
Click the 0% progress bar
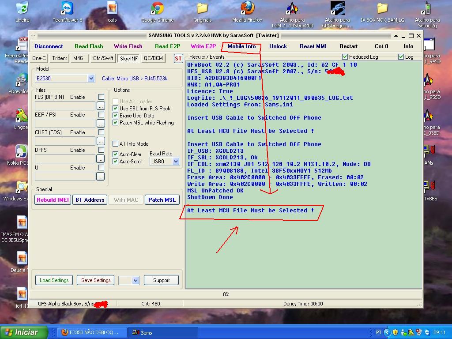pyautogui.click(x=226, y=294)
